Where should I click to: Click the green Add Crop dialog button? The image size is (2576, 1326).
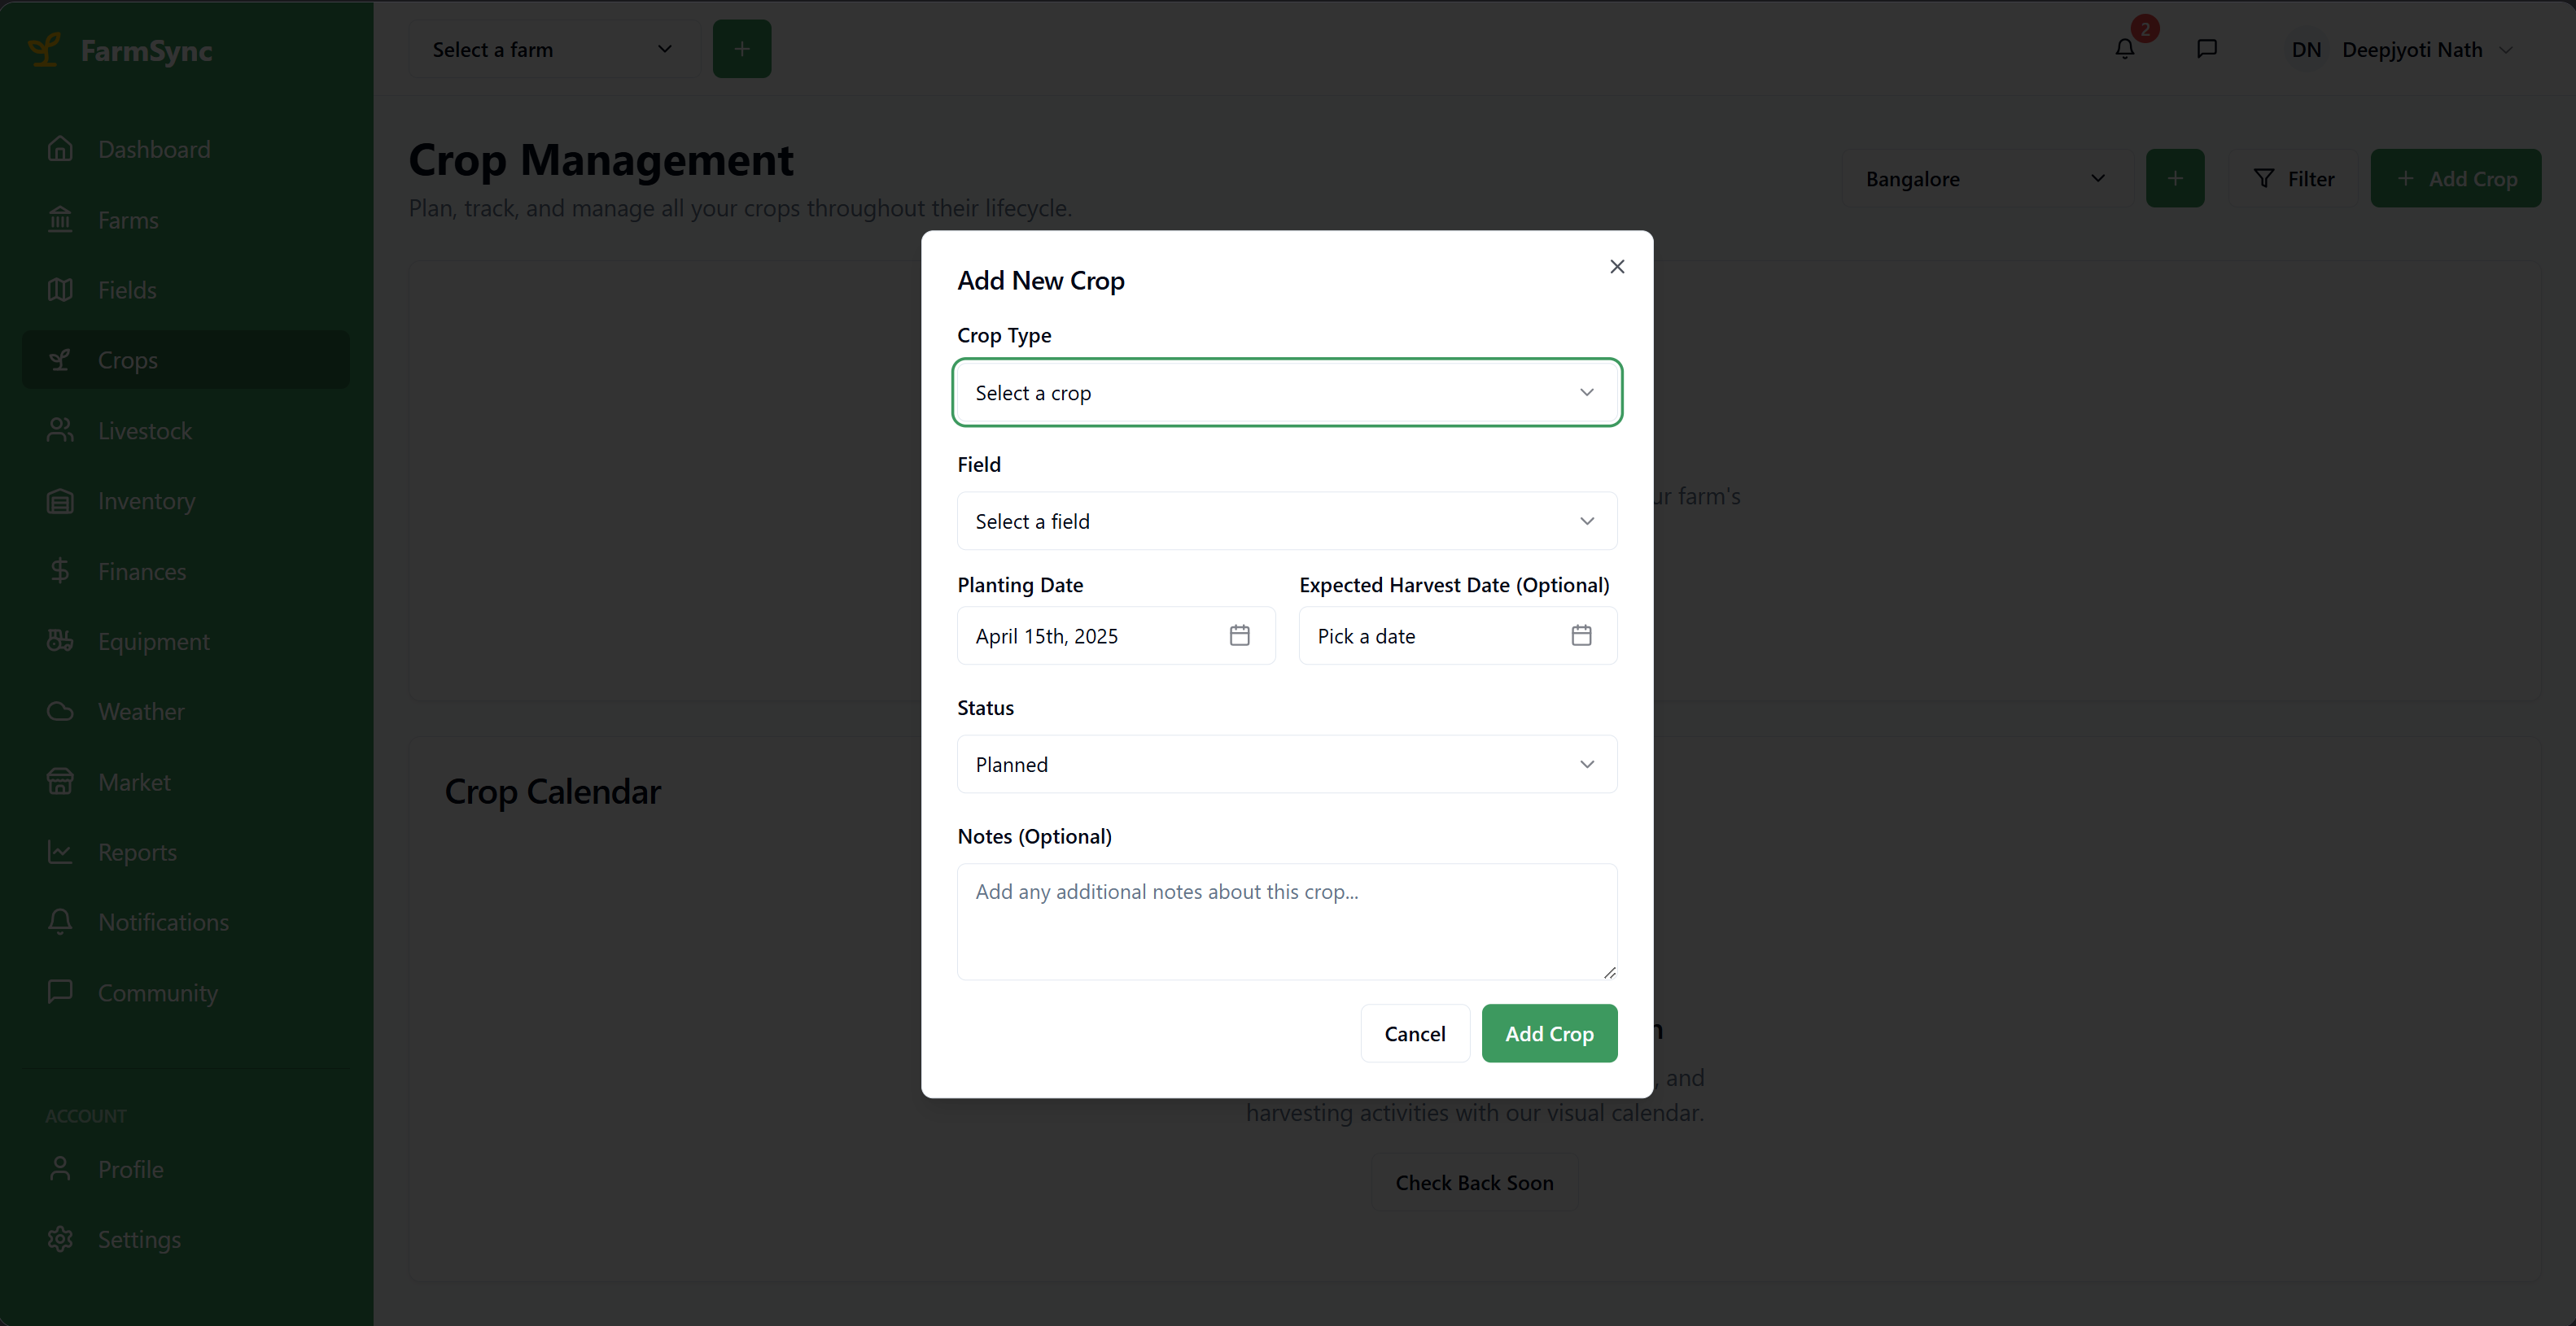pyautogui.click(x=1549, y=1033)
